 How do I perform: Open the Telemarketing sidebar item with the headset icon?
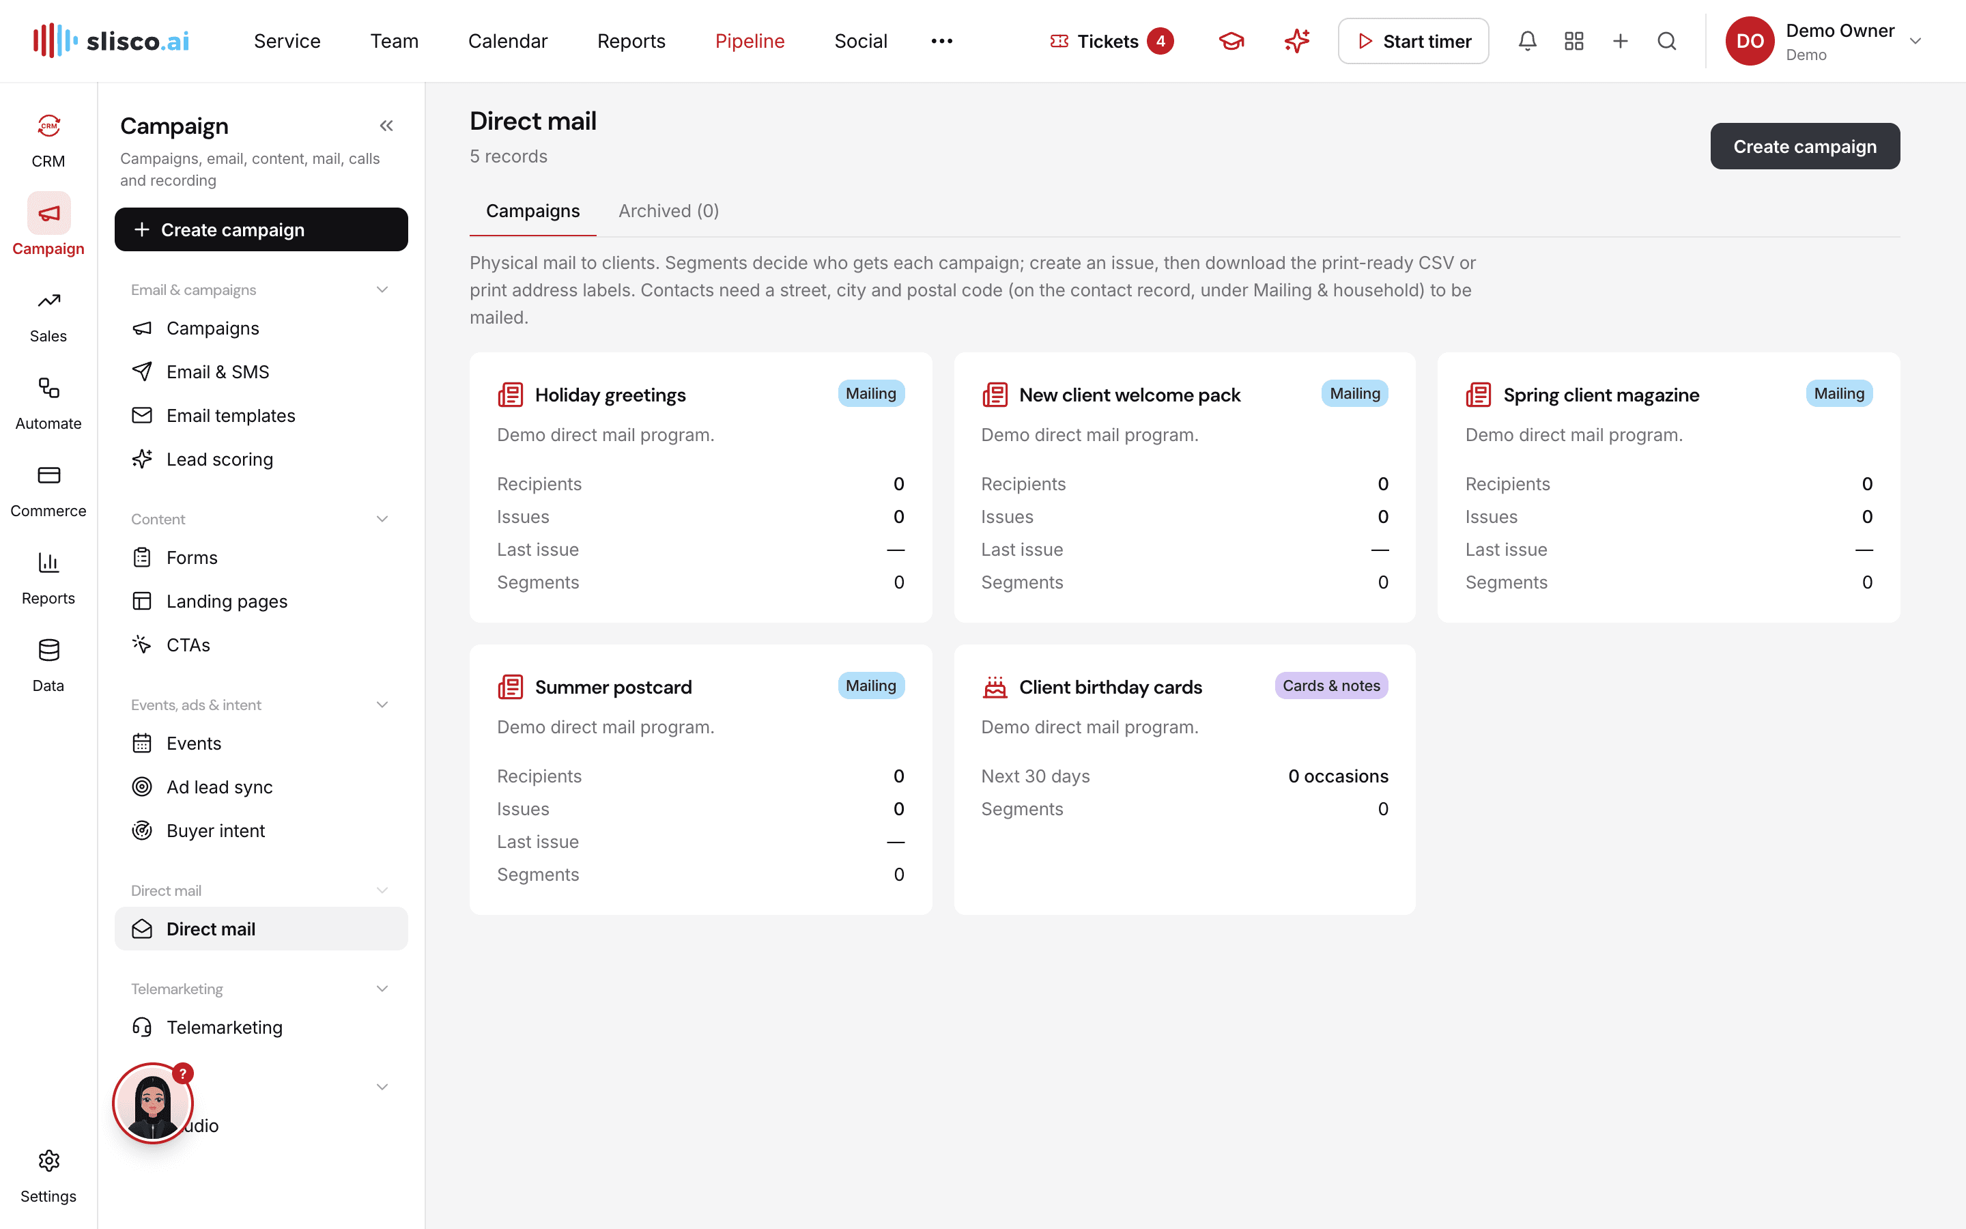point(261,1028)
